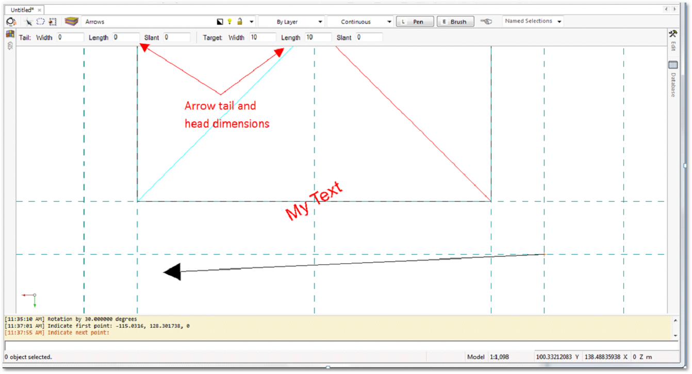This screenshot has height=374, width=692.
Task: Open the layers stack icon
Action: 71,22
